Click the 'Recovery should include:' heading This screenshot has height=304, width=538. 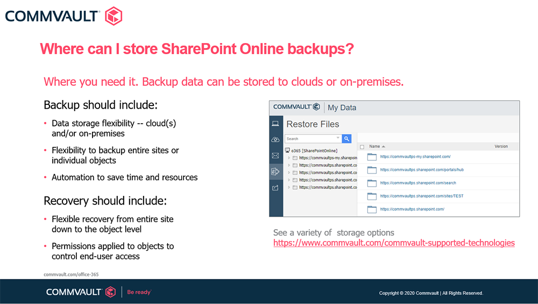tap(105, 201)
